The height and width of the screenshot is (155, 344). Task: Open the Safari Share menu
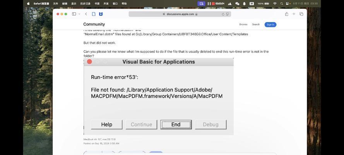(x=286, y=14)
